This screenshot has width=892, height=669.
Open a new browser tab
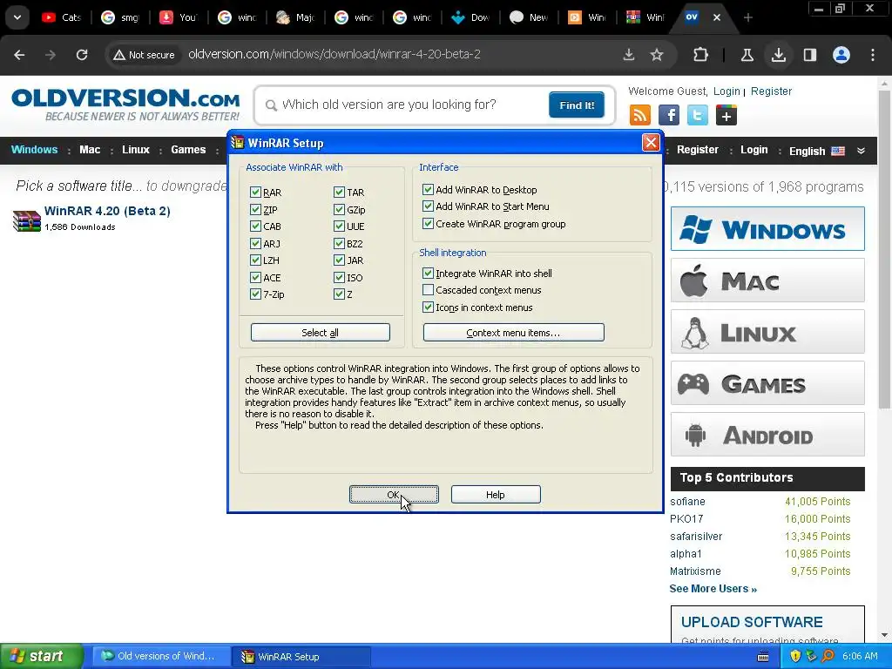(x=748, y=17)
